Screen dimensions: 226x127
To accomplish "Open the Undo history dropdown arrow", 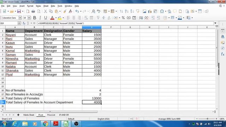I will coord(81,11).
